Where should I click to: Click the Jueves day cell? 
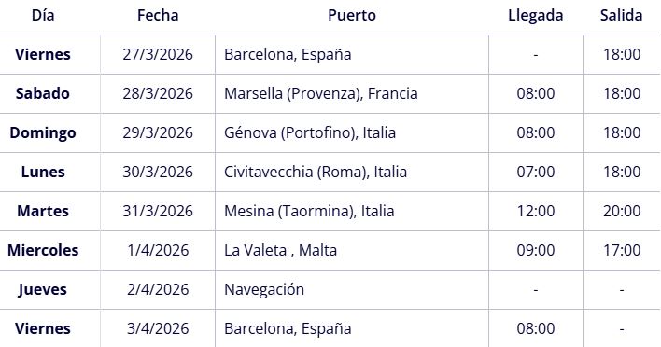(x=43, y=290)
